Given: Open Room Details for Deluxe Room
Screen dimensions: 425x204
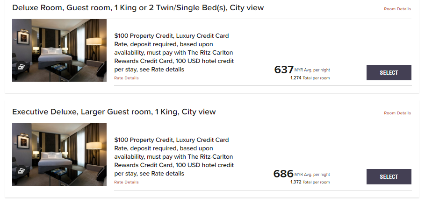Looking at the screenshot, I should [x=397, y=9].
